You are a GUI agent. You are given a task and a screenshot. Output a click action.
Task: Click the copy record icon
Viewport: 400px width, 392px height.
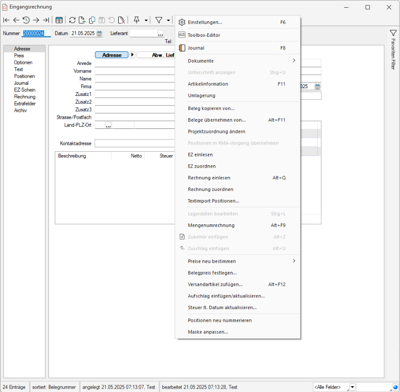coord(92,20)
